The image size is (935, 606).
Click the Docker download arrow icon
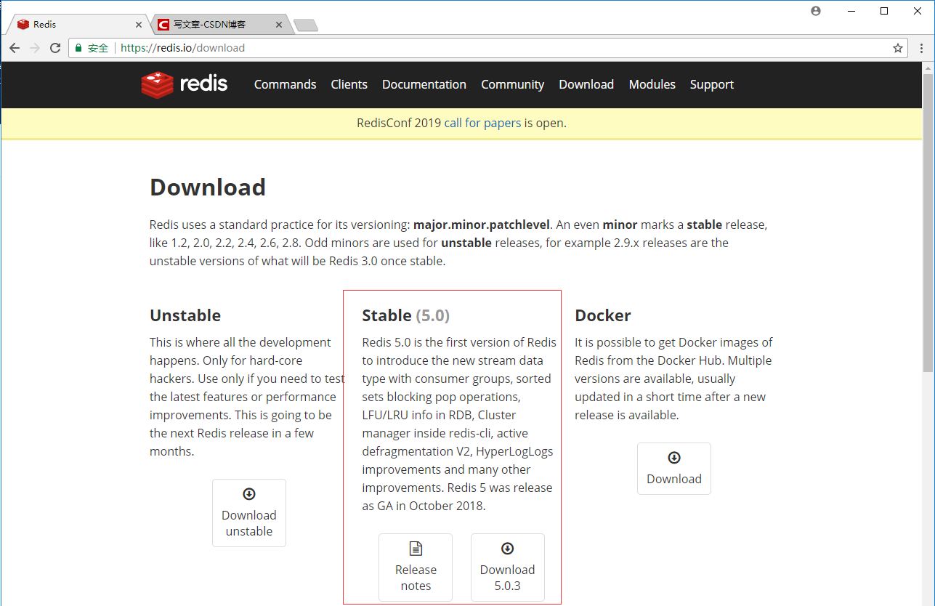(x=674, y=458)
